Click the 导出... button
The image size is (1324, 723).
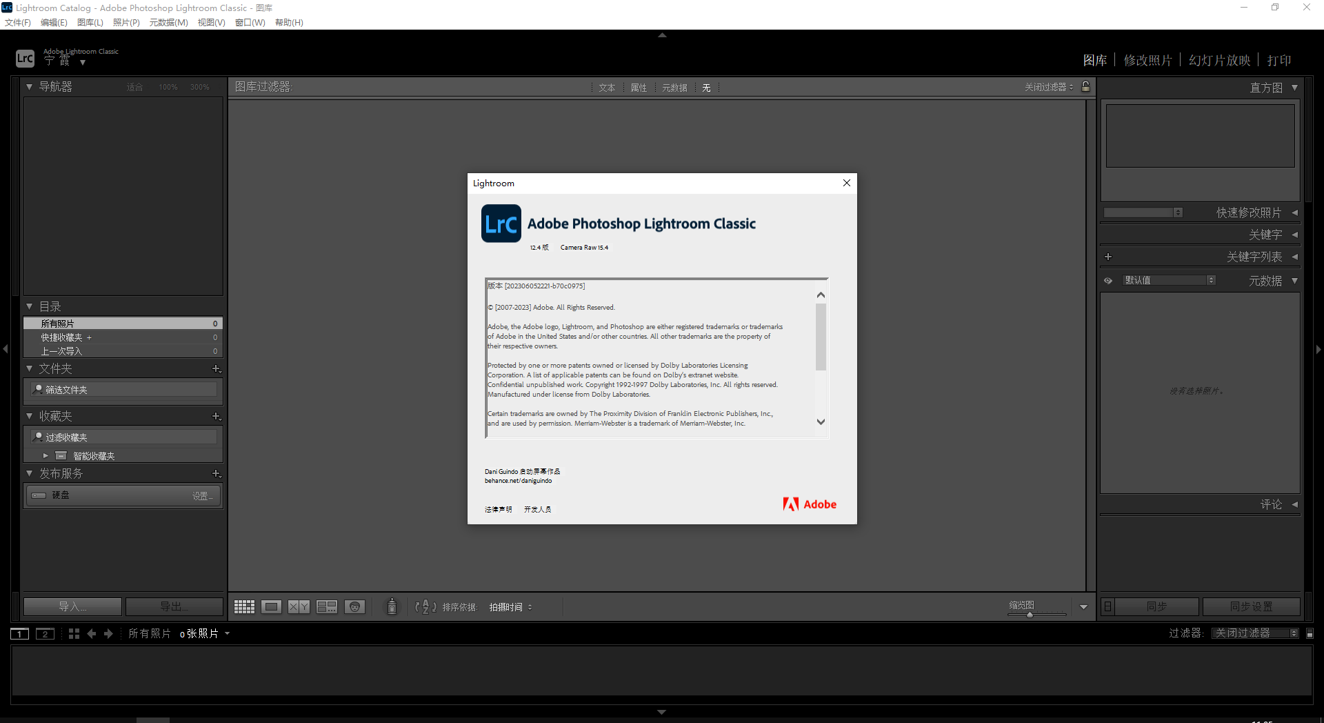coord(174,606)
